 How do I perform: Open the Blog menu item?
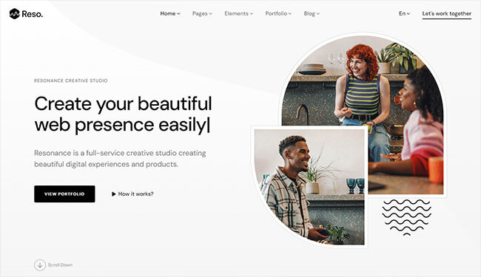312,13
